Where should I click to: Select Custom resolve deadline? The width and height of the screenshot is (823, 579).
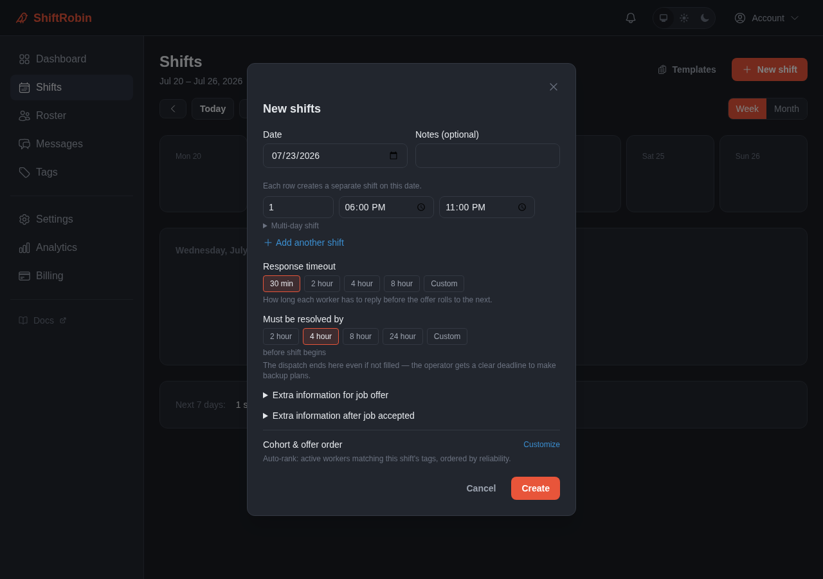[x=447, y=336]
